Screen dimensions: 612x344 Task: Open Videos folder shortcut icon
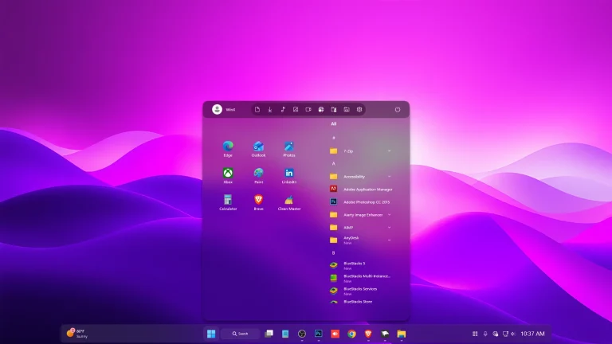tap(308, 110)
